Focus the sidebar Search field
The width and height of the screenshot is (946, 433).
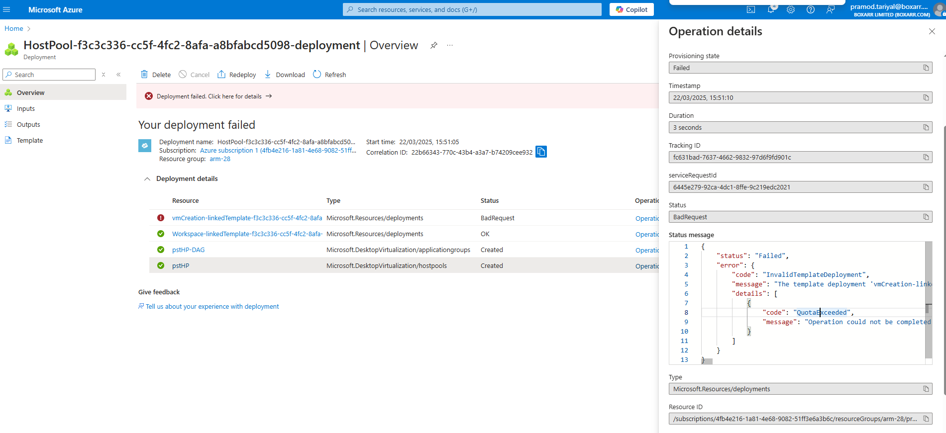(x=49, y=75)
